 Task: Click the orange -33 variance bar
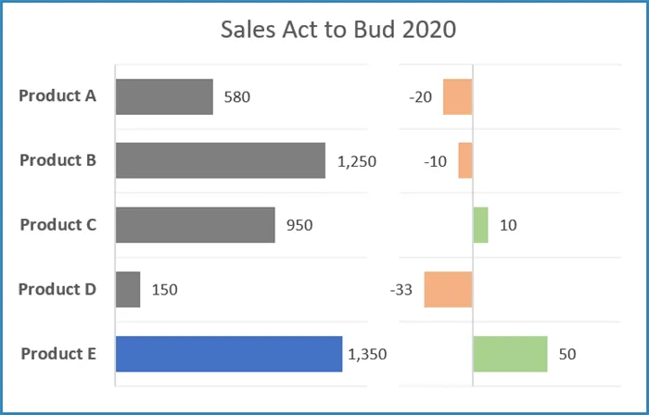(449, 289)
